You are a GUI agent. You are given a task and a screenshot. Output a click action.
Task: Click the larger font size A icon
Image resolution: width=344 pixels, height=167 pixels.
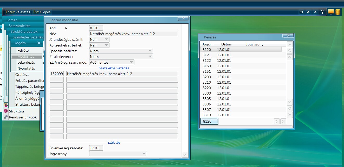[308, 12]
